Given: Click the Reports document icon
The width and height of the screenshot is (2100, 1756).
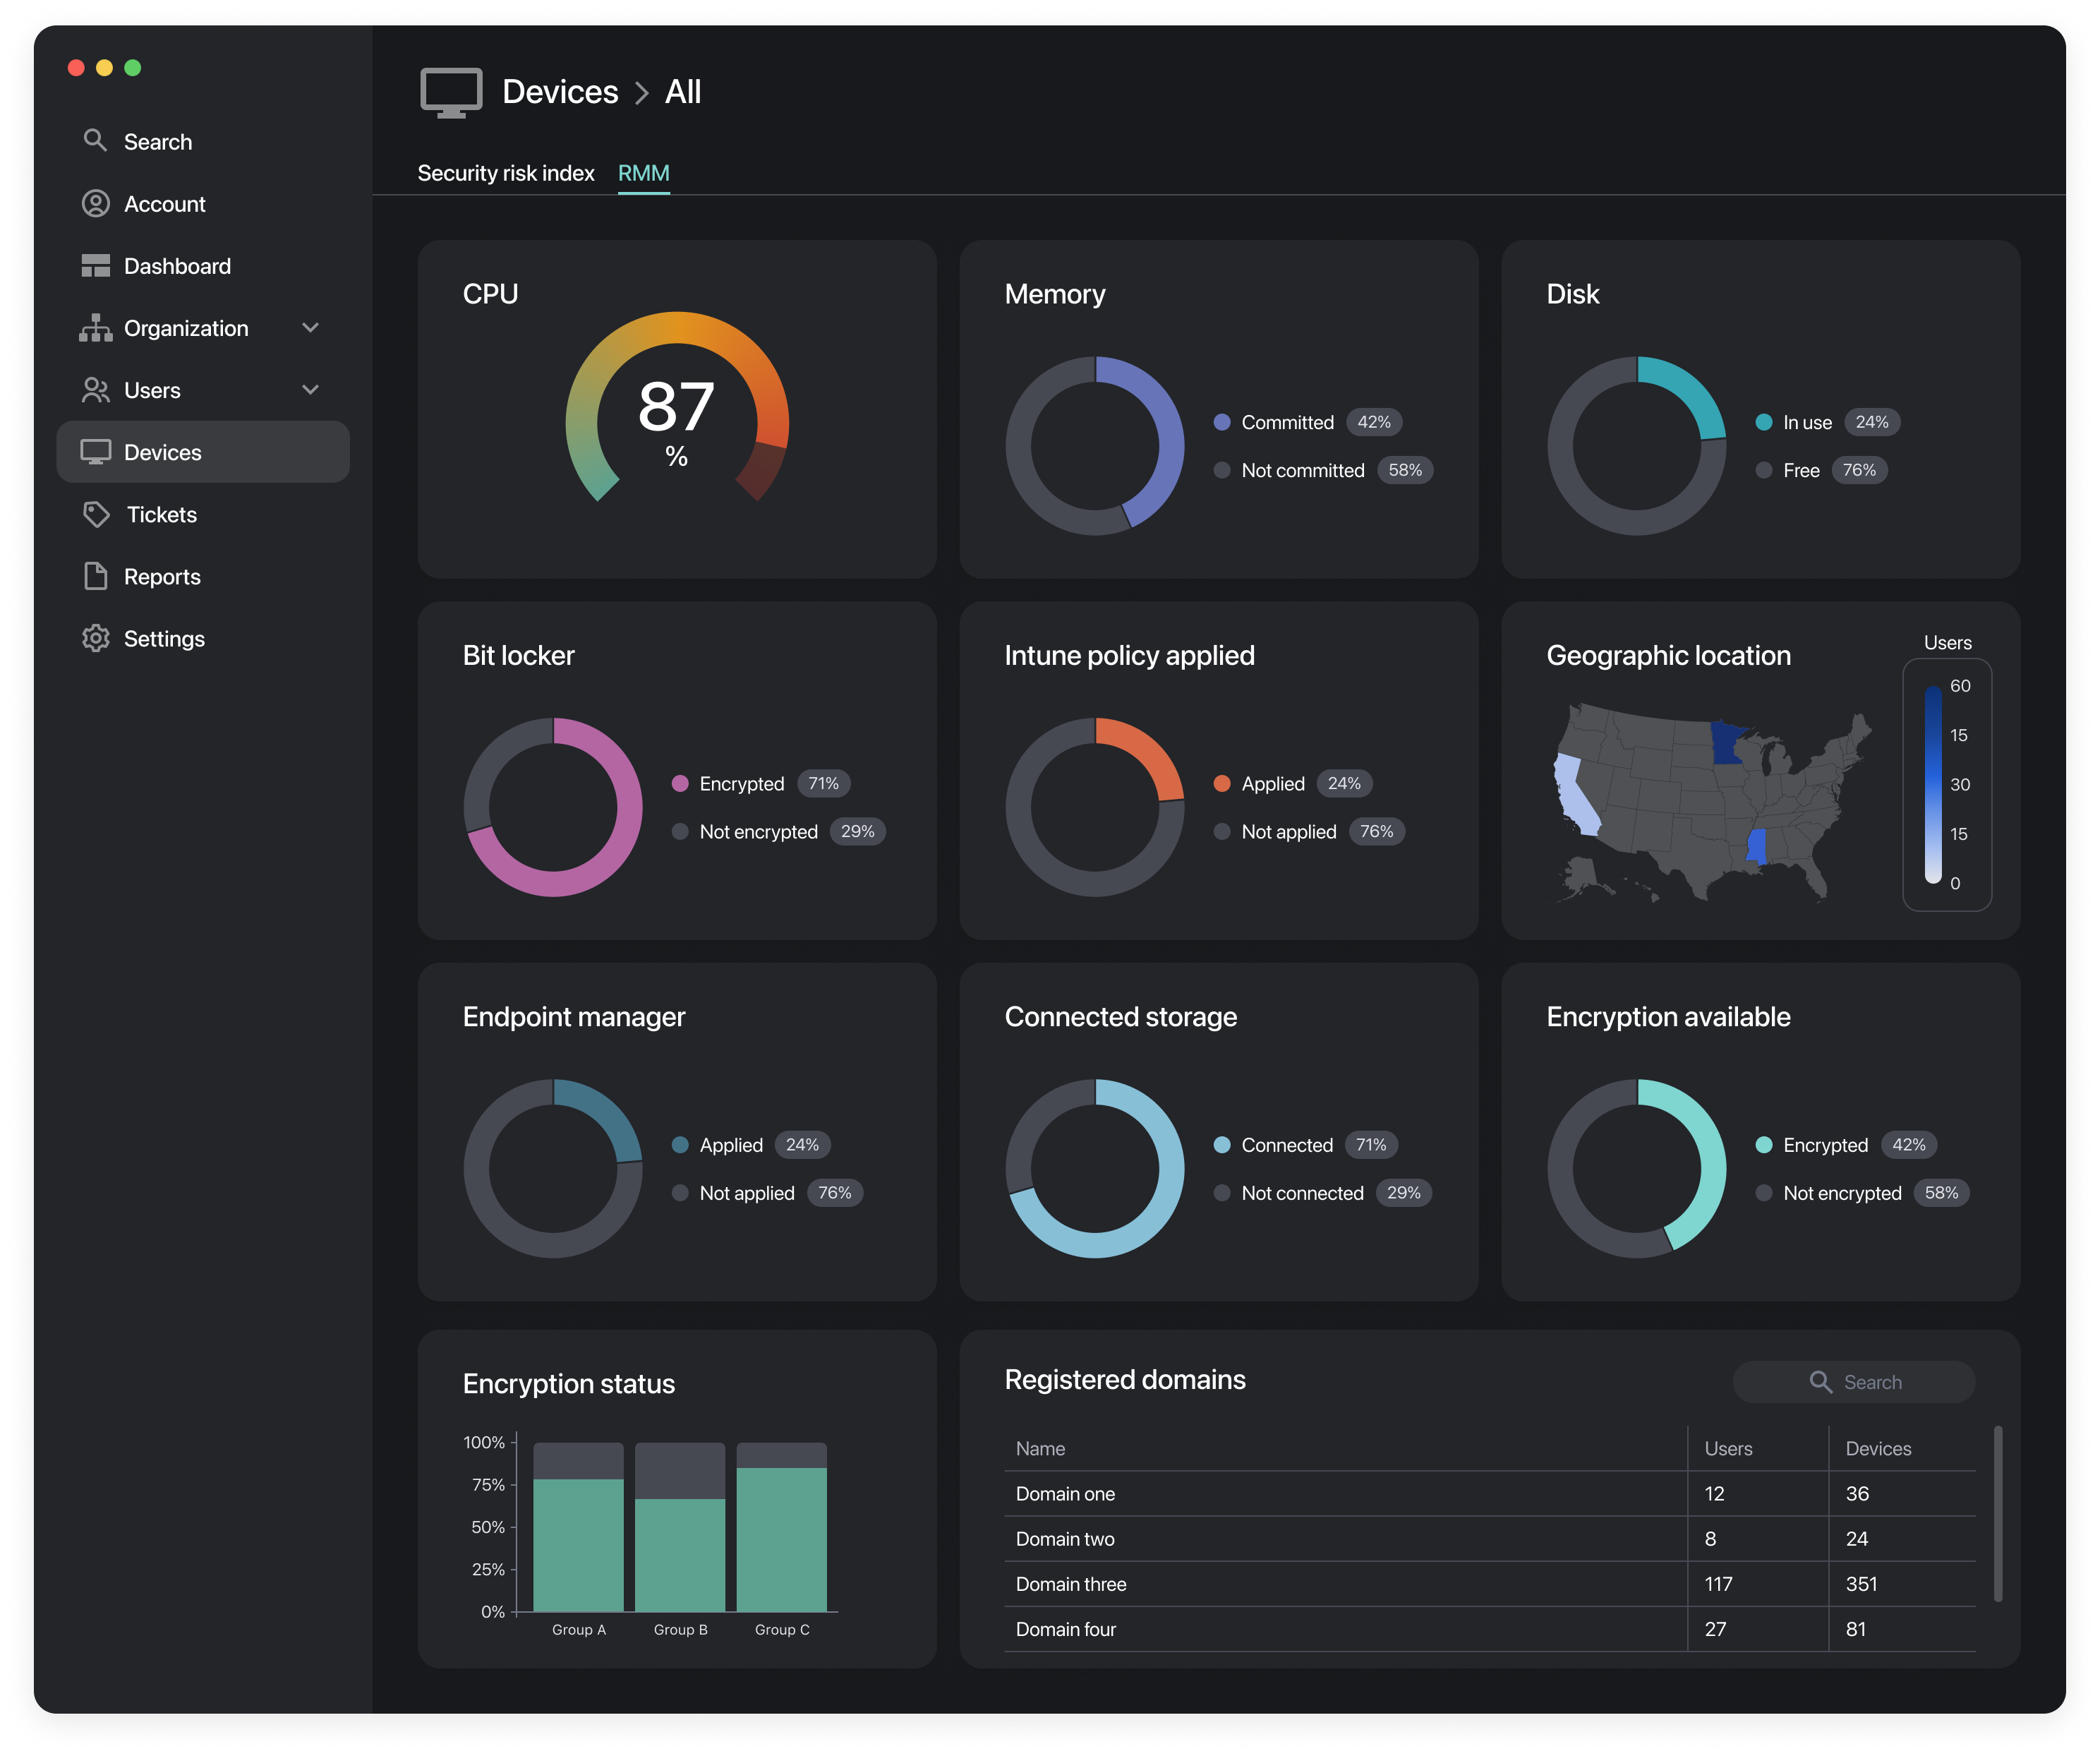Looking at the screenshot, I should (95, 577).
